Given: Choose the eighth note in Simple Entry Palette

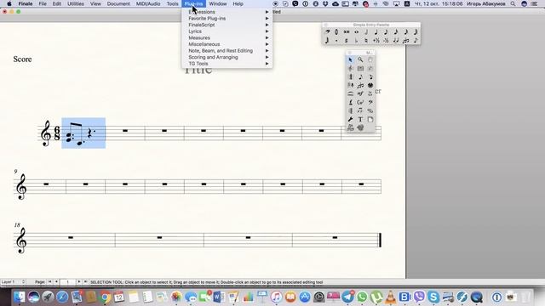Looking at the screenshot, I should coord(386,32).
